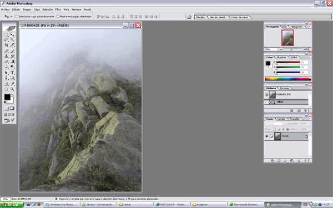Open the Move tool preset picker arrow
The width and height of the screenshot is (333, 208).
click(x=11, y=16)
